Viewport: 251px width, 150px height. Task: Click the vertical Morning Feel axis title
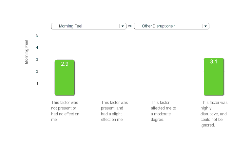pyautogui.click(x=27, y=52)
